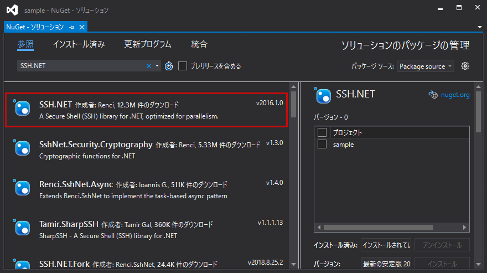Click the SSH.NET.Fork package icon

pos(22,264)
